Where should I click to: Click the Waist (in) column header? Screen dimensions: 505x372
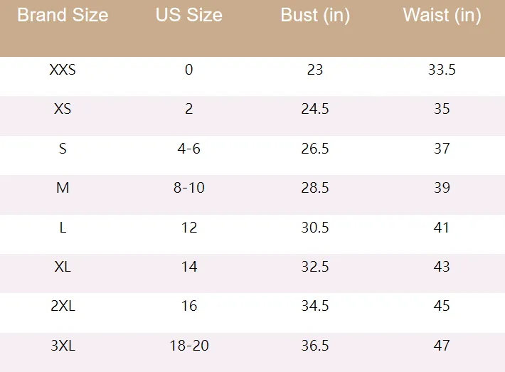coord(442,16)
